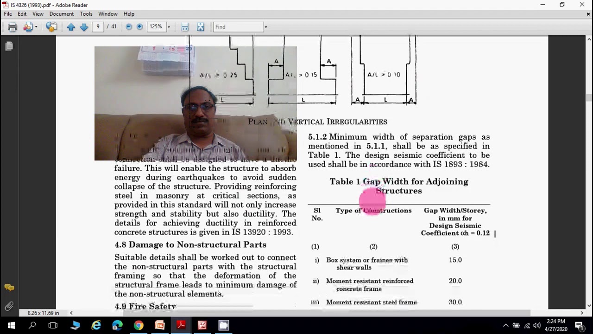Open the Action Center notifications icon
This screenshot has height=334, width=593.
point(579,326)
